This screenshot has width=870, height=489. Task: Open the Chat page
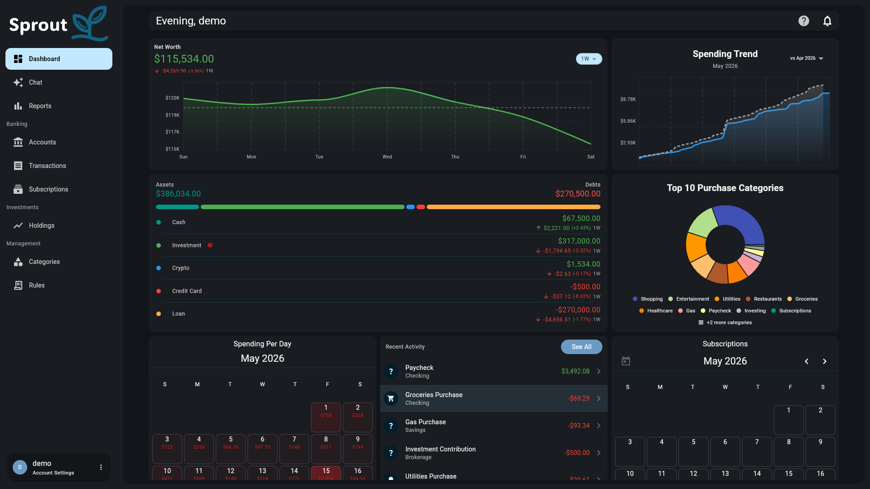(x=59, y=82)
